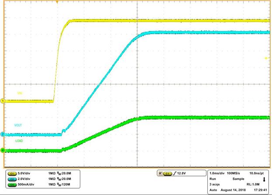This screenshot has width=272, height=195.
Task: Select channel 4 ground marker on left edge
Action: pos(2,151)
